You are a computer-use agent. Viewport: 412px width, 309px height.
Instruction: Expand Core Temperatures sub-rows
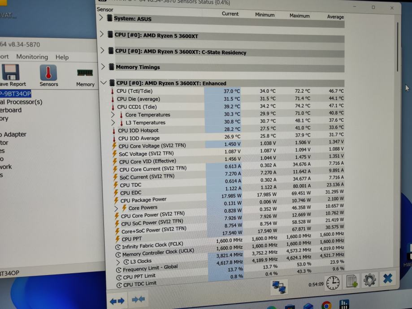113,115
